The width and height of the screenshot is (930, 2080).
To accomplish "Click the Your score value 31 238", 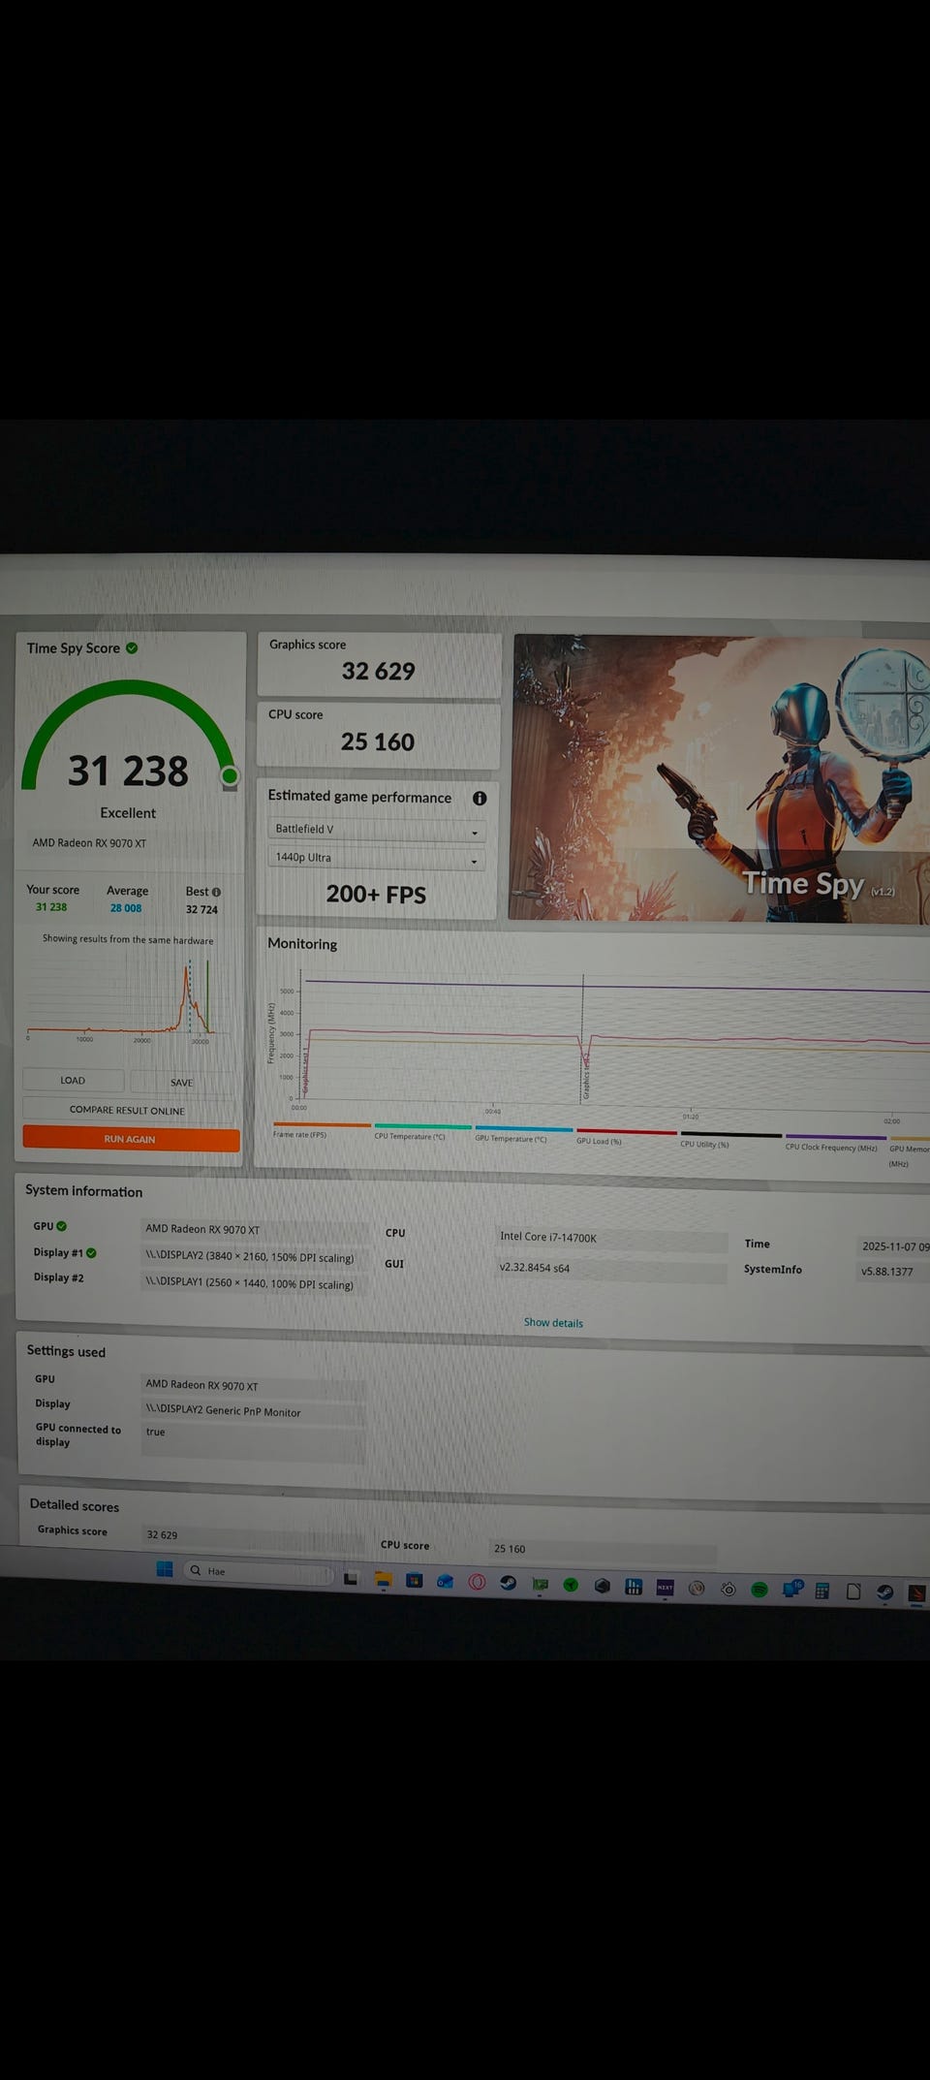I will (x=51, y=907).
